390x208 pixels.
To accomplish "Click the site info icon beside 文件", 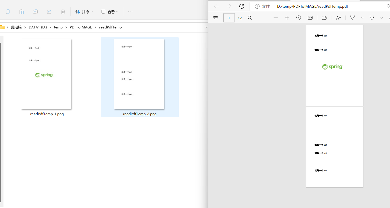I will pyautogui.click(x=257, y=6).
